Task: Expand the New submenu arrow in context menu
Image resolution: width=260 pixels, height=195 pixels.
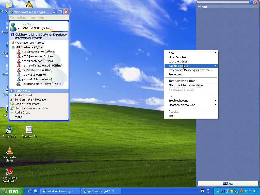Action: 215,53
